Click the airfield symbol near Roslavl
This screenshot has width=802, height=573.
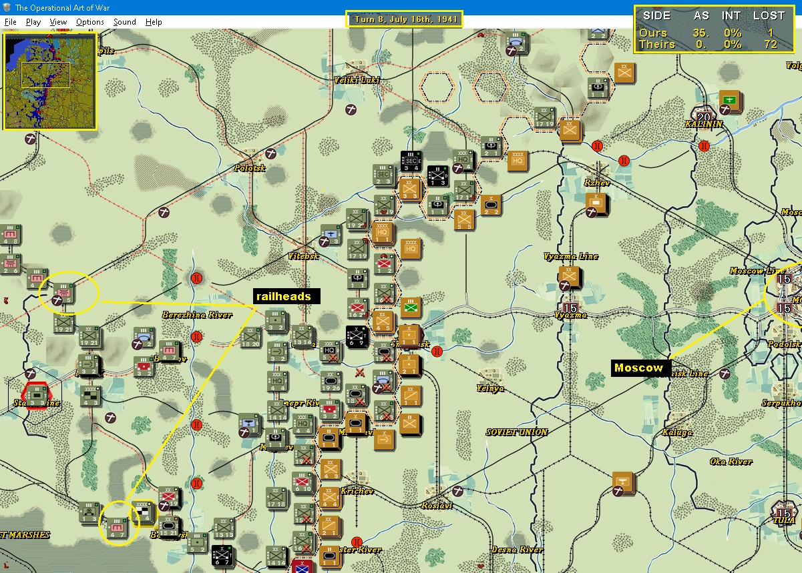click(x=457, y=490)
